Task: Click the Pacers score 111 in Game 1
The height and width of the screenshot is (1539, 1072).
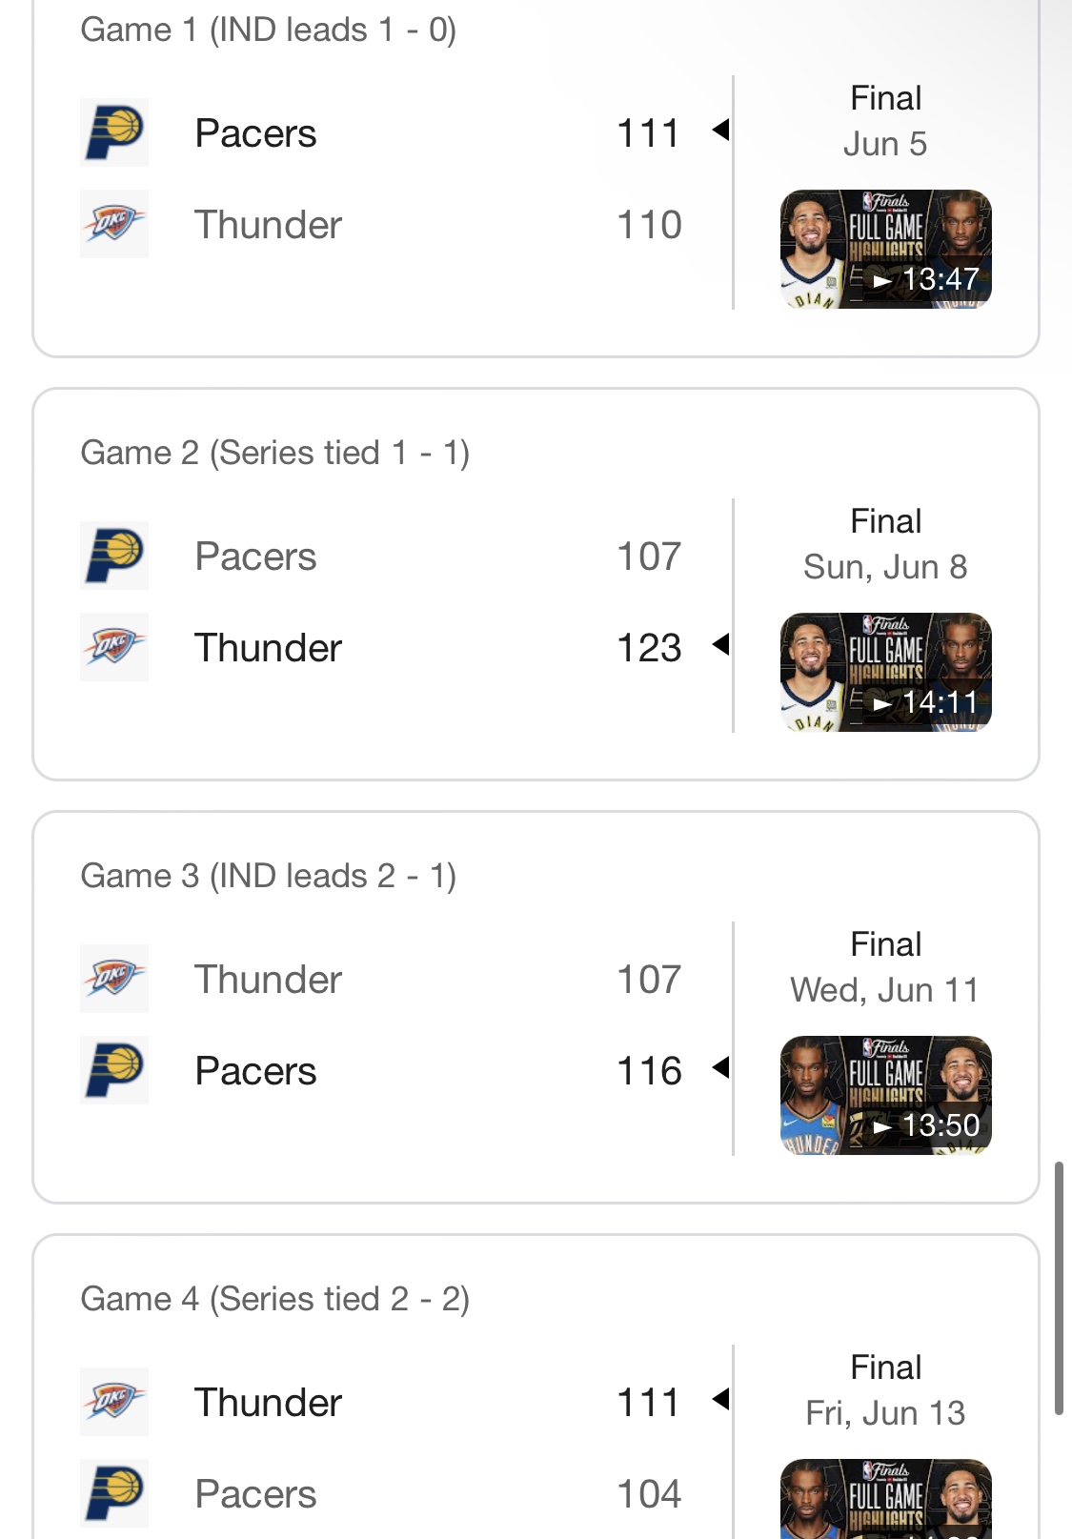Action: pyautogui.click(x=649, y=133)
